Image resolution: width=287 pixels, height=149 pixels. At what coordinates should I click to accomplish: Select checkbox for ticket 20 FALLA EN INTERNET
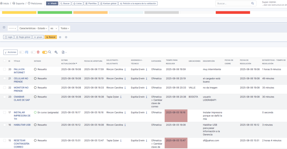pos(4,69)
